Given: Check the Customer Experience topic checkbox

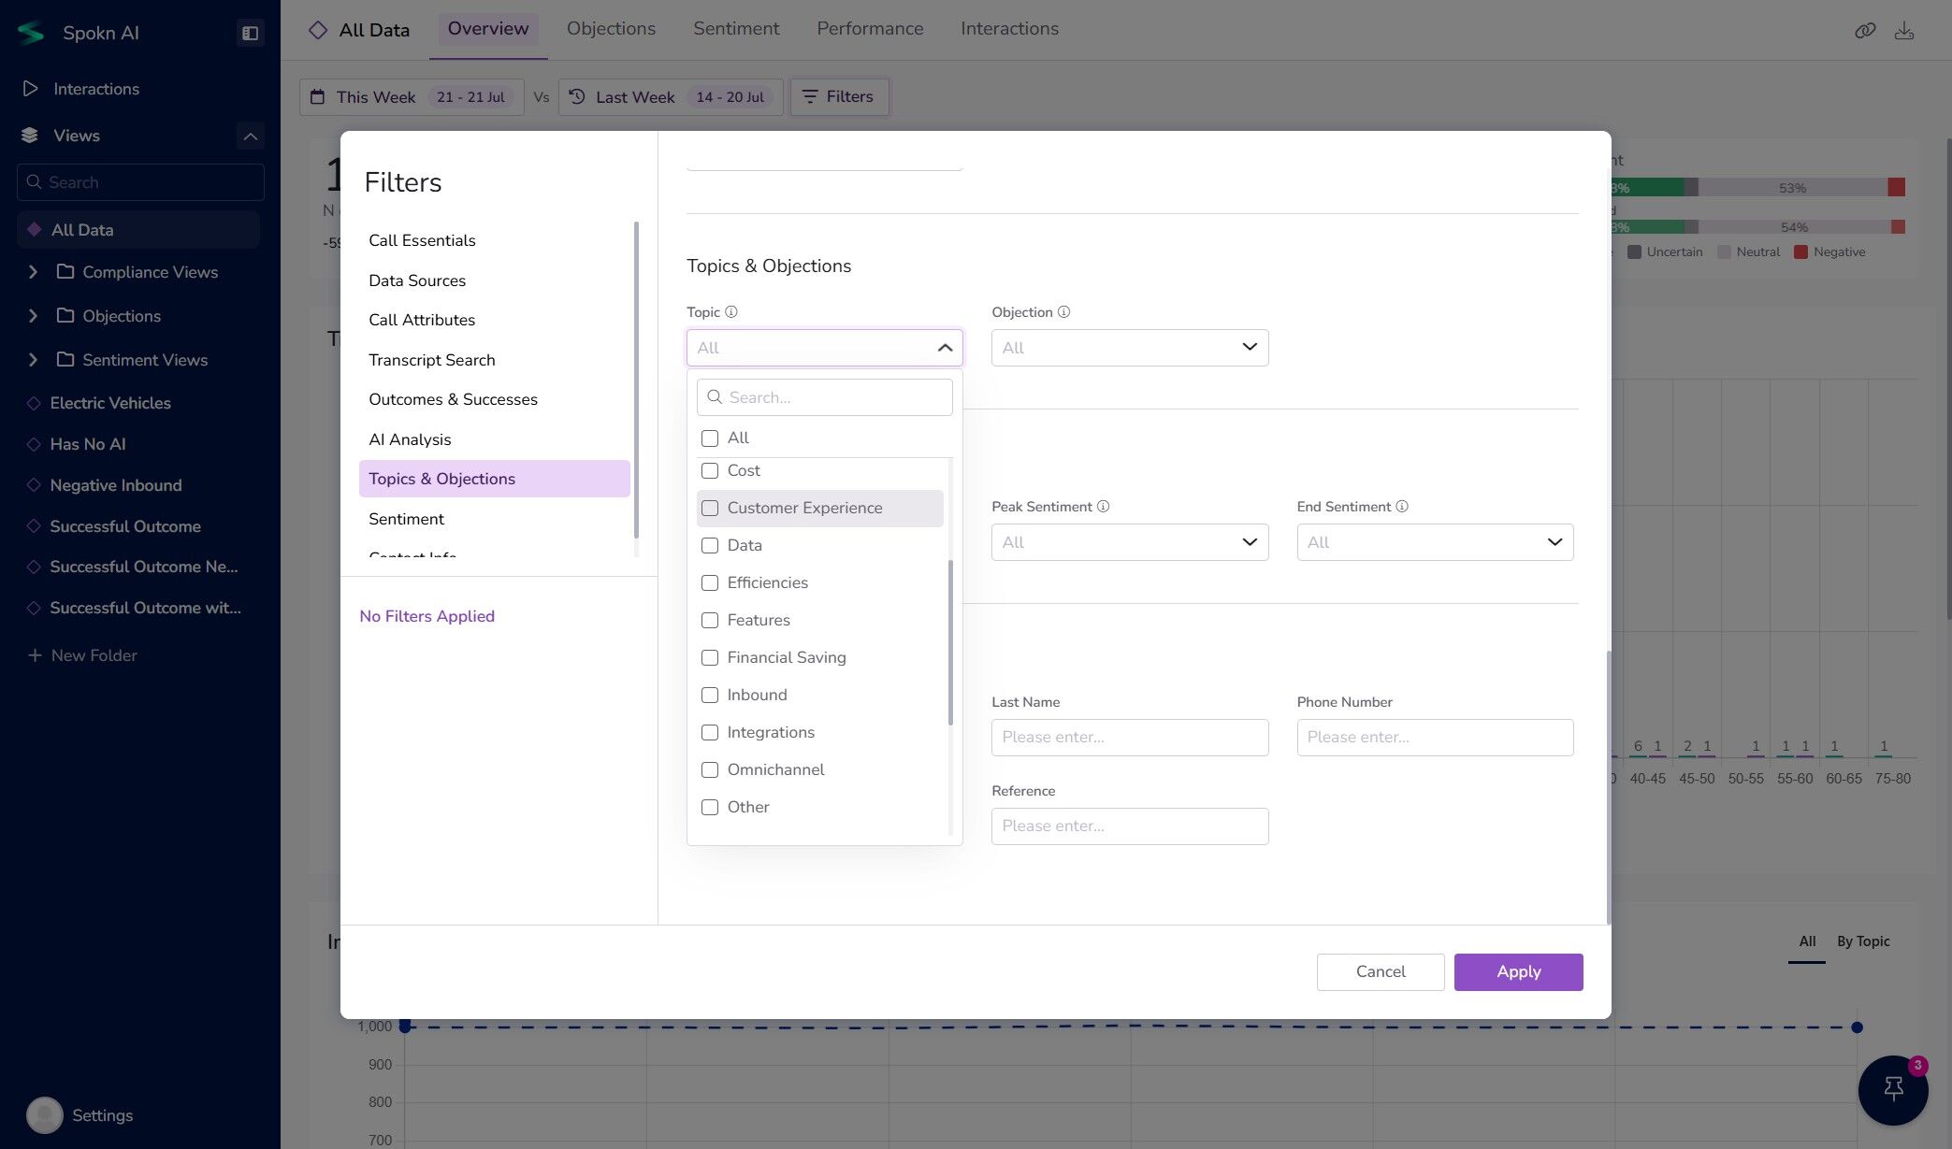Looking at the screenshot, I should pyautogui.click(x=710, y=509).
